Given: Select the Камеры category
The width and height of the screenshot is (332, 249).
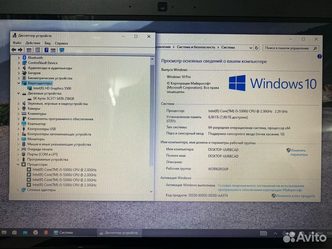Looking at the screenshot, I should tap(34, 108).
